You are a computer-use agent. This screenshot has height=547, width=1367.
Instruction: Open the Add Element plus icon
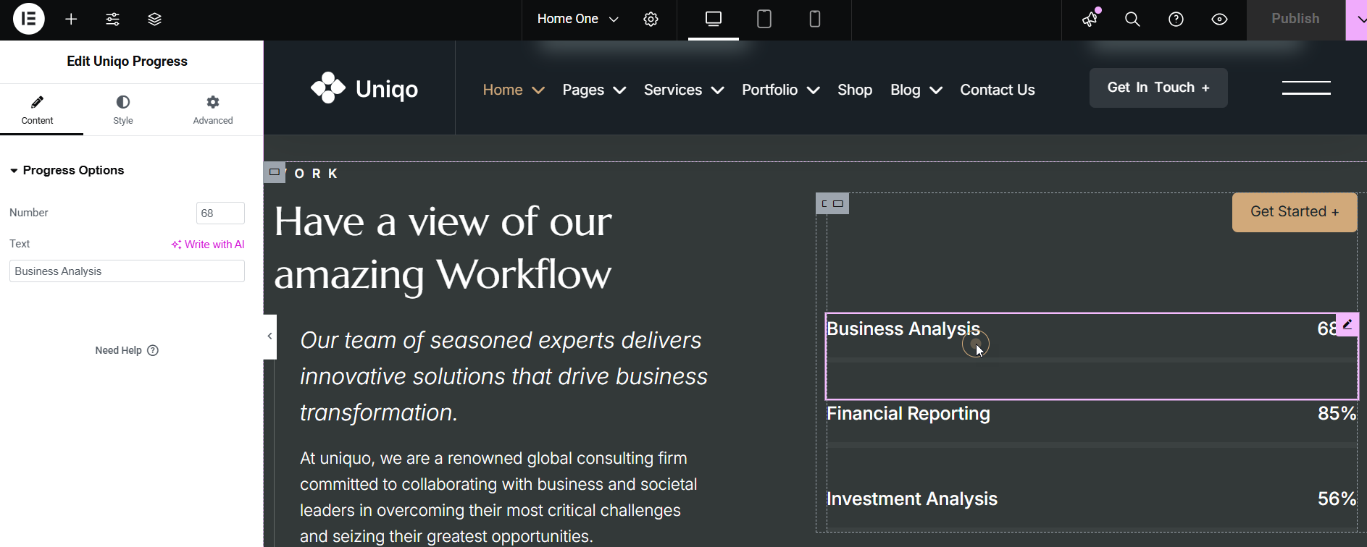coord(71,20)
